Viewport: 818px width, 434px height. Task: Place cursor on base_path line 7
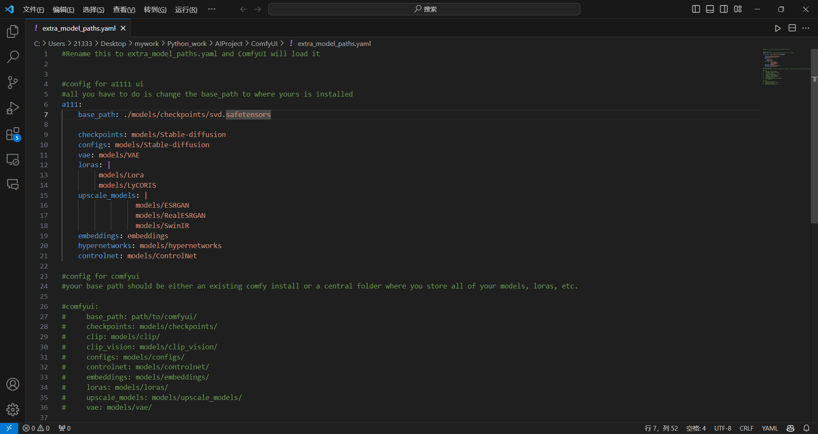(x=174, y=114)
